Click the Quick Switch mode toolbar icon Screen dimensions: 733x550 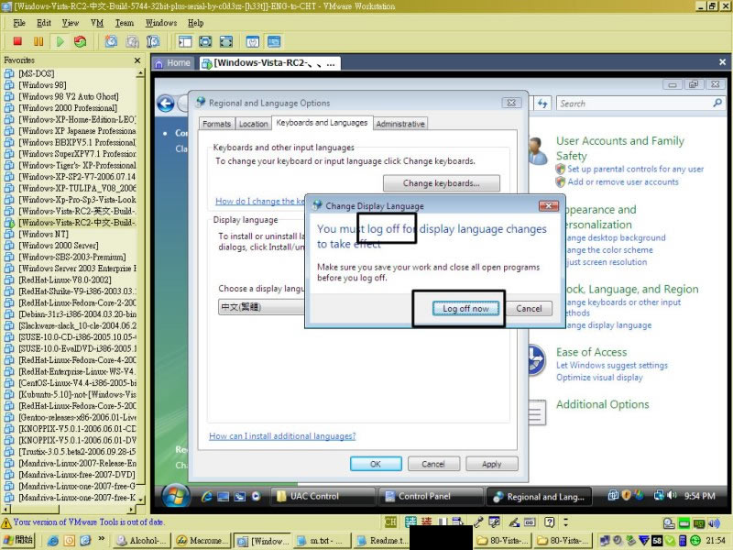coord(205,41)
